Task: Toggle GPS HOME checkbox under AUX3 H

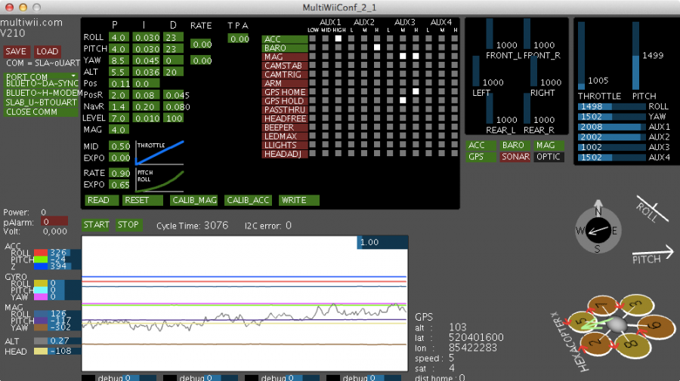Action: (416, 91)
